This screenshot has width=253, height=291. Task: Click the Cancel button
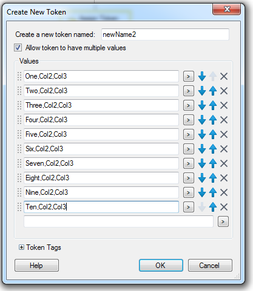(210, 266)
